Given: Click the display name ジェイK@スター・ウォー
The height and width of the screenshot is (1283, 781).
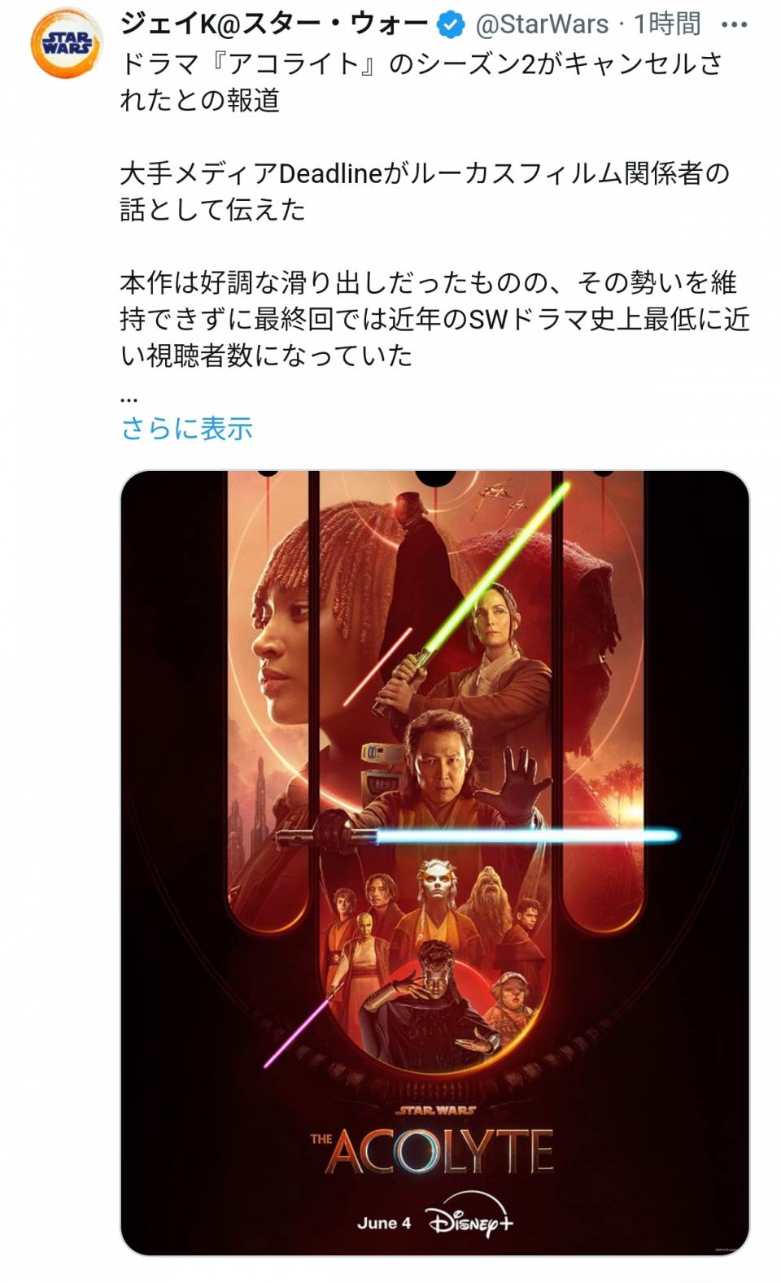Looking at the screenshot, I should pyautogui.click(x=274, y=24).
